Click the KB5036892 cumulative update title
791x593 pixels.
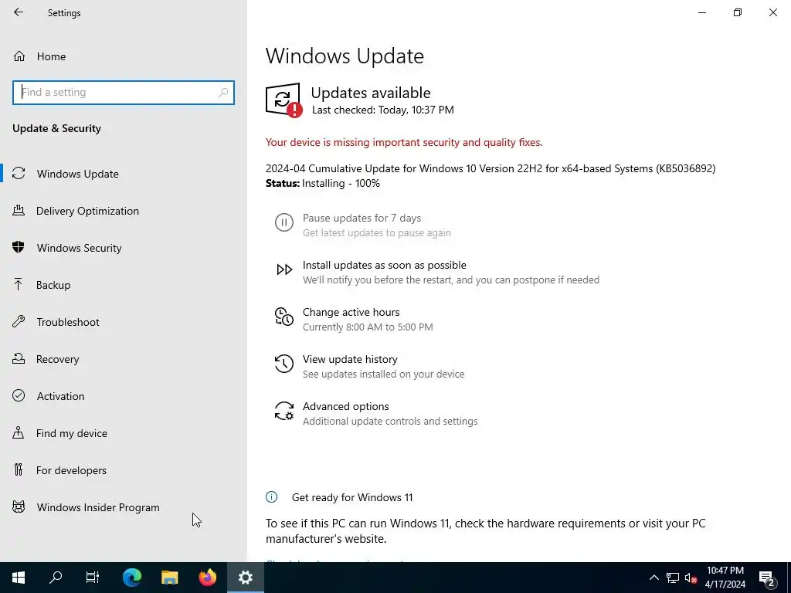(x=491, y=168)
